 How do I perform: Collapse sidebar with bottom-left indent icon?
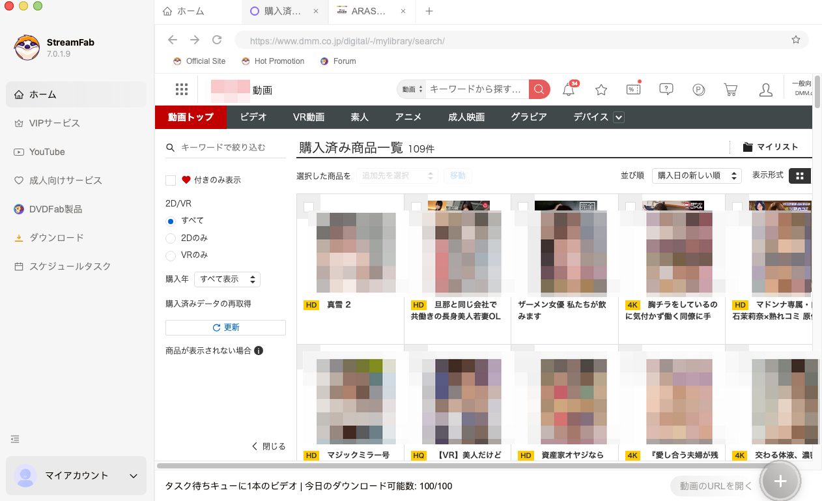click(x=15, y=439)
